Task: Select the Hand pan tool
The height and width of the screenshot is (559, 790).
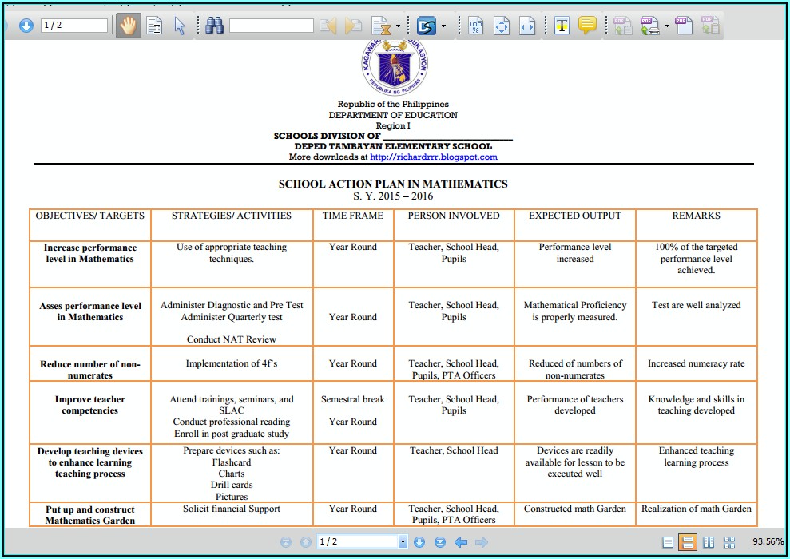Action: tap(129, 26)
